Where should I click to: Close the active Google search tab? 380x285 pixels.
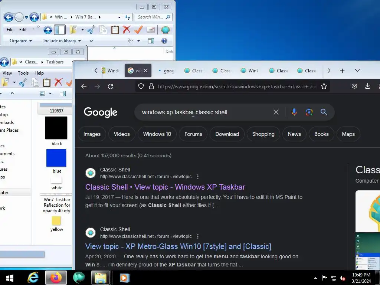[x=145, y=71]
